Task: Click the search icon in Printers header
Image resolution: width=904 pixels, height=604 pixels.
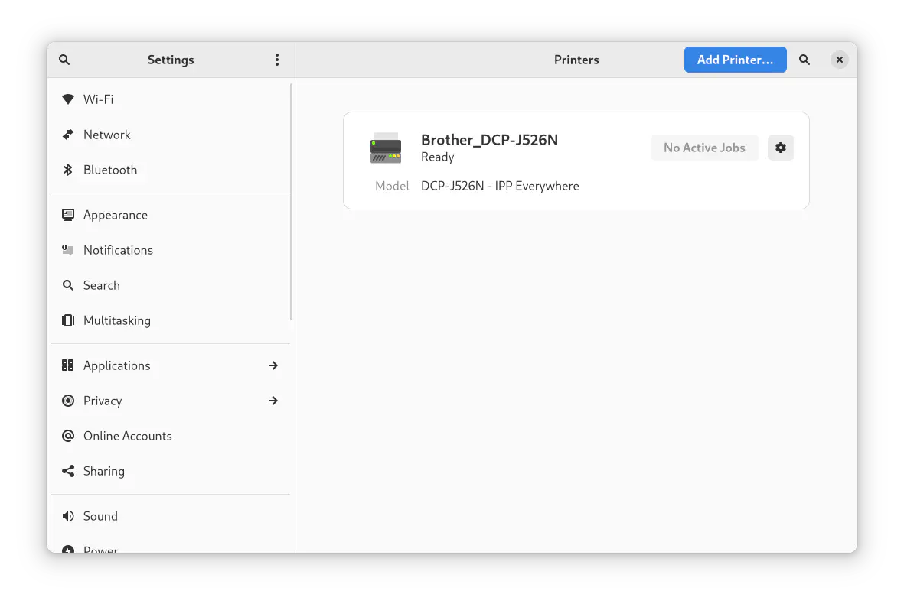Action: click(x=804, y=60)
